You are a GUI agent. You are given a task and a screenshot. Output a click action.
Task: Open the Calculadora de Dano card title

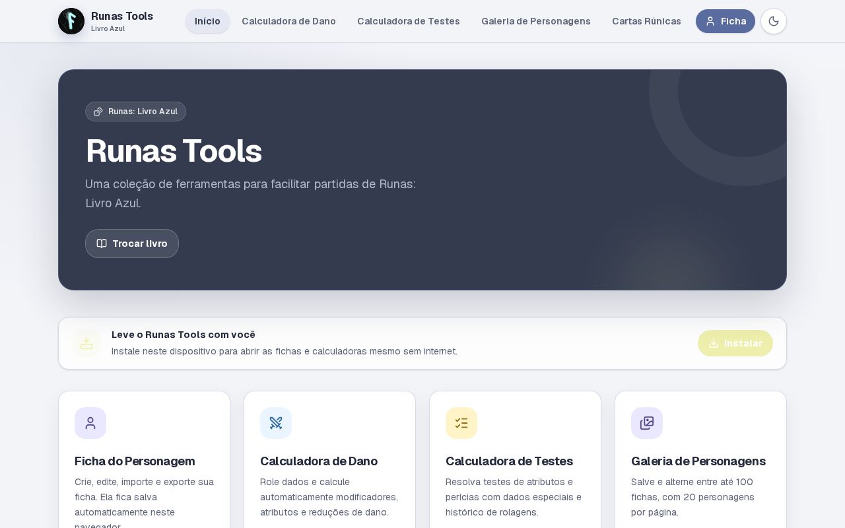coord(319,461)
